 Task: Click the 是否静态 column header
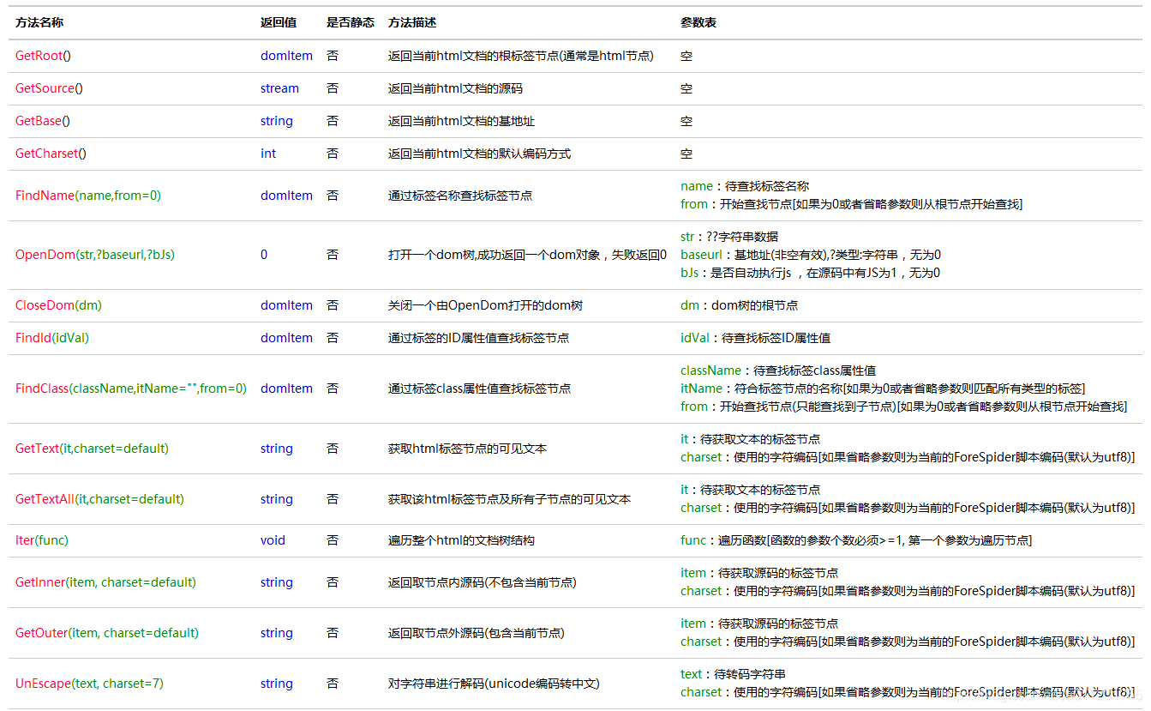pos(350,22)
